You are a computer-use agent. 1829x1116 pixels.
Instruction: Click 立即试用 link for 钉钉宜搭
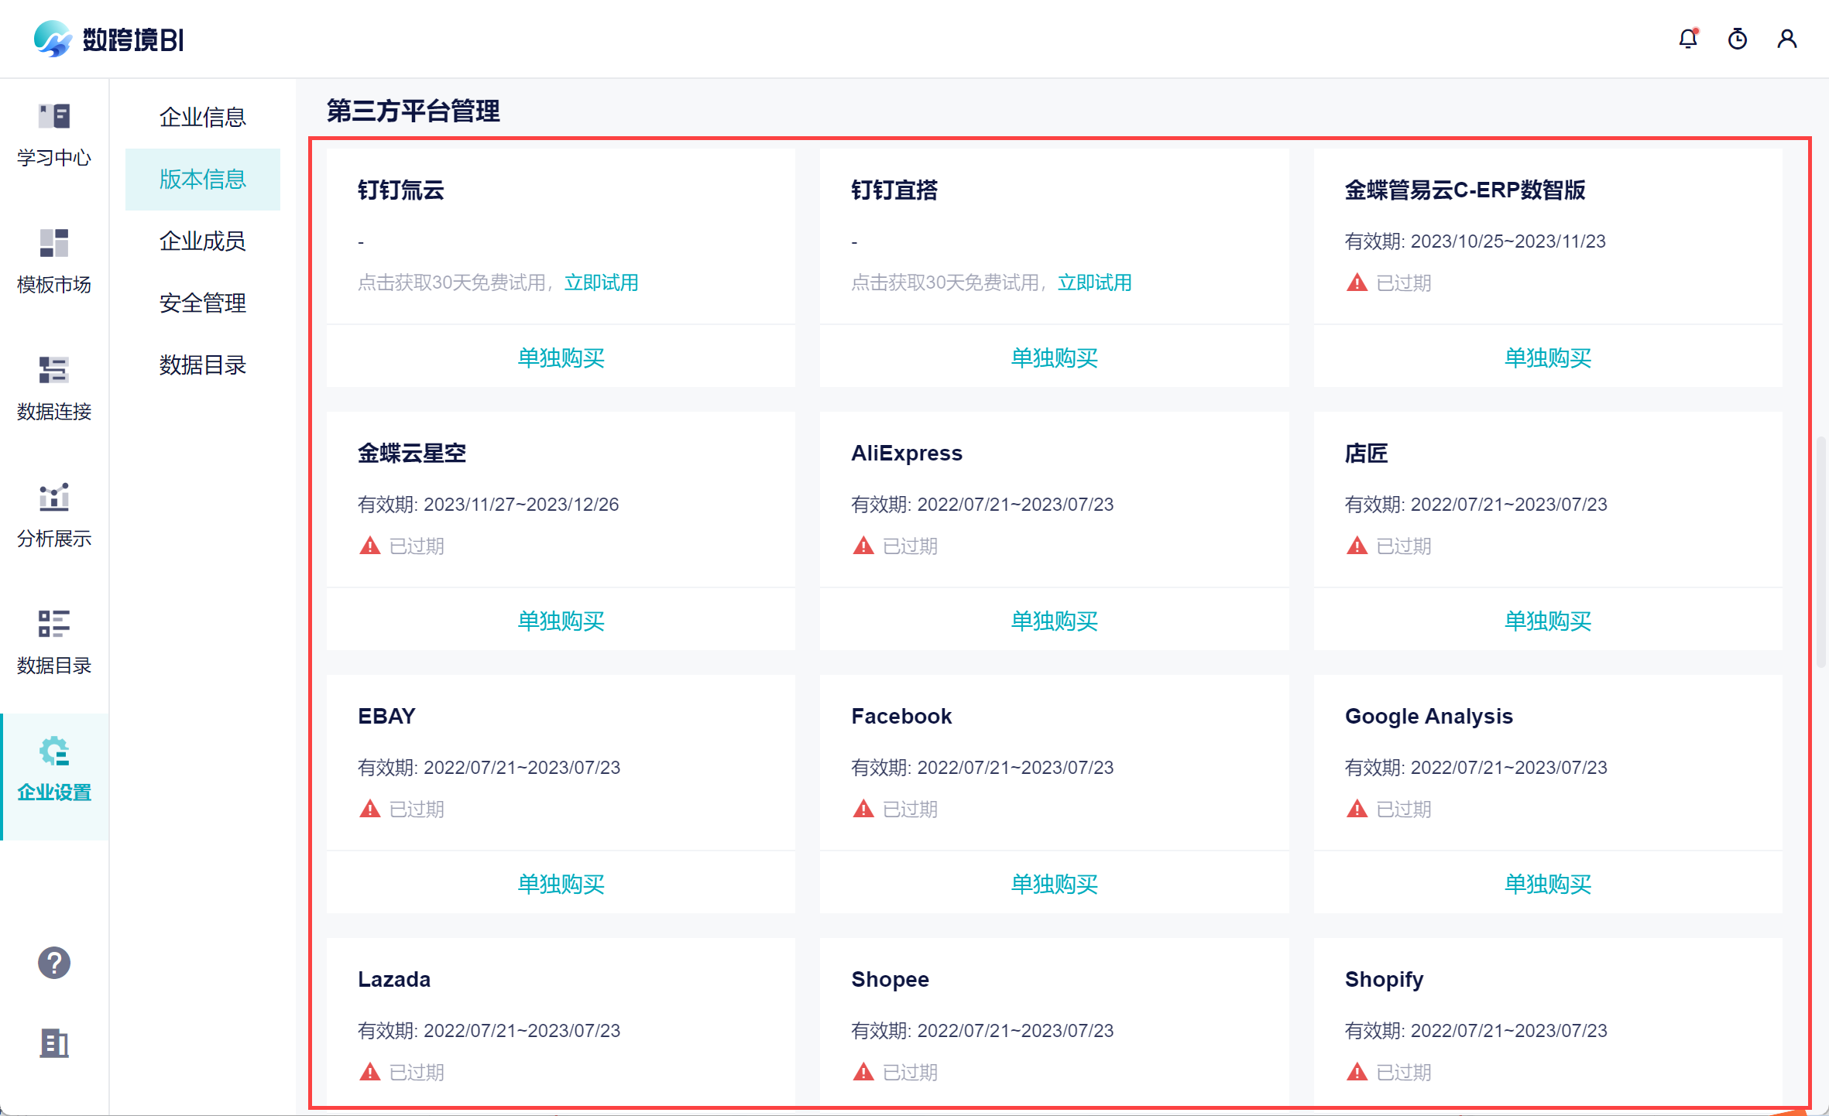pyautogui.click(x=1094, y=282)
